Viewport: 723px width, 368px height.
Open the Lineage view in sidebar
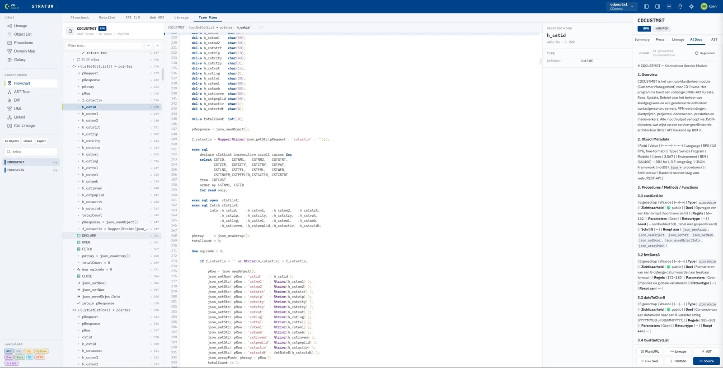[31, 26]
